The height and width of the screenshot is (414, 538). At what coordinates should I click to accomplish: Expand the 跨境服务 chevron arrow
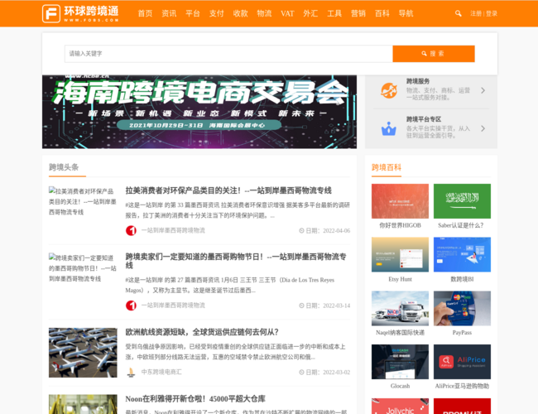[x=483, y=90]
